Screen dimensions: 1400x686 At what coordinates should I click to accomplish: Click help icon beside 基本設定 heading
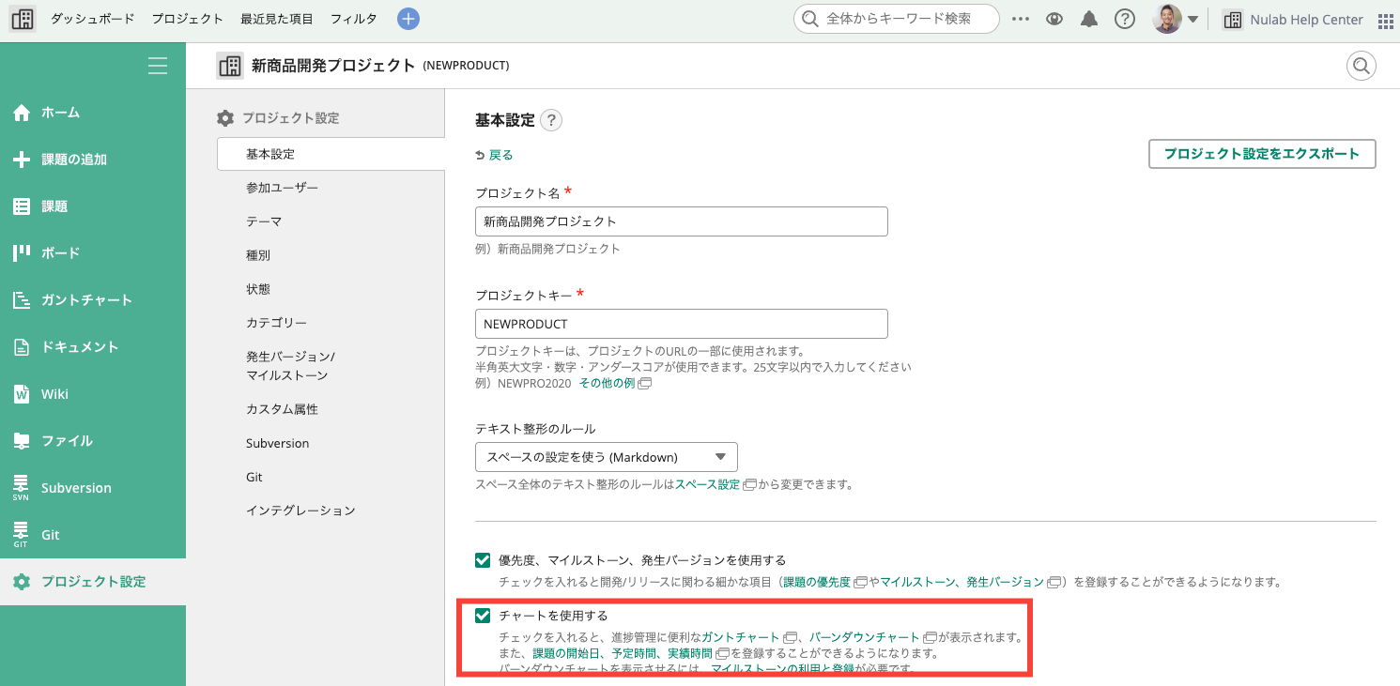pos(551,120)
